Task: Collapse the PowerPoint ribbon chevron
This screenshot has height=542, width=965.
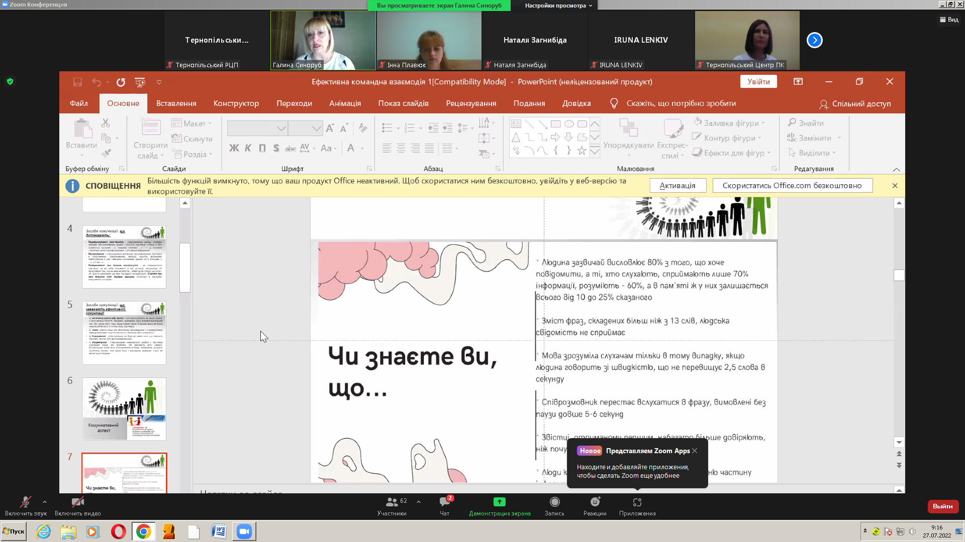Action: 896,170
